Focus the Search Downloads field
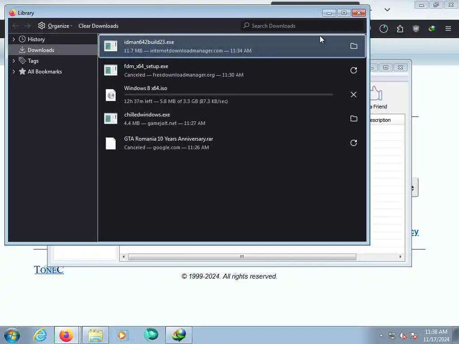This screenshot has height=344, width=459. point(303,26)
